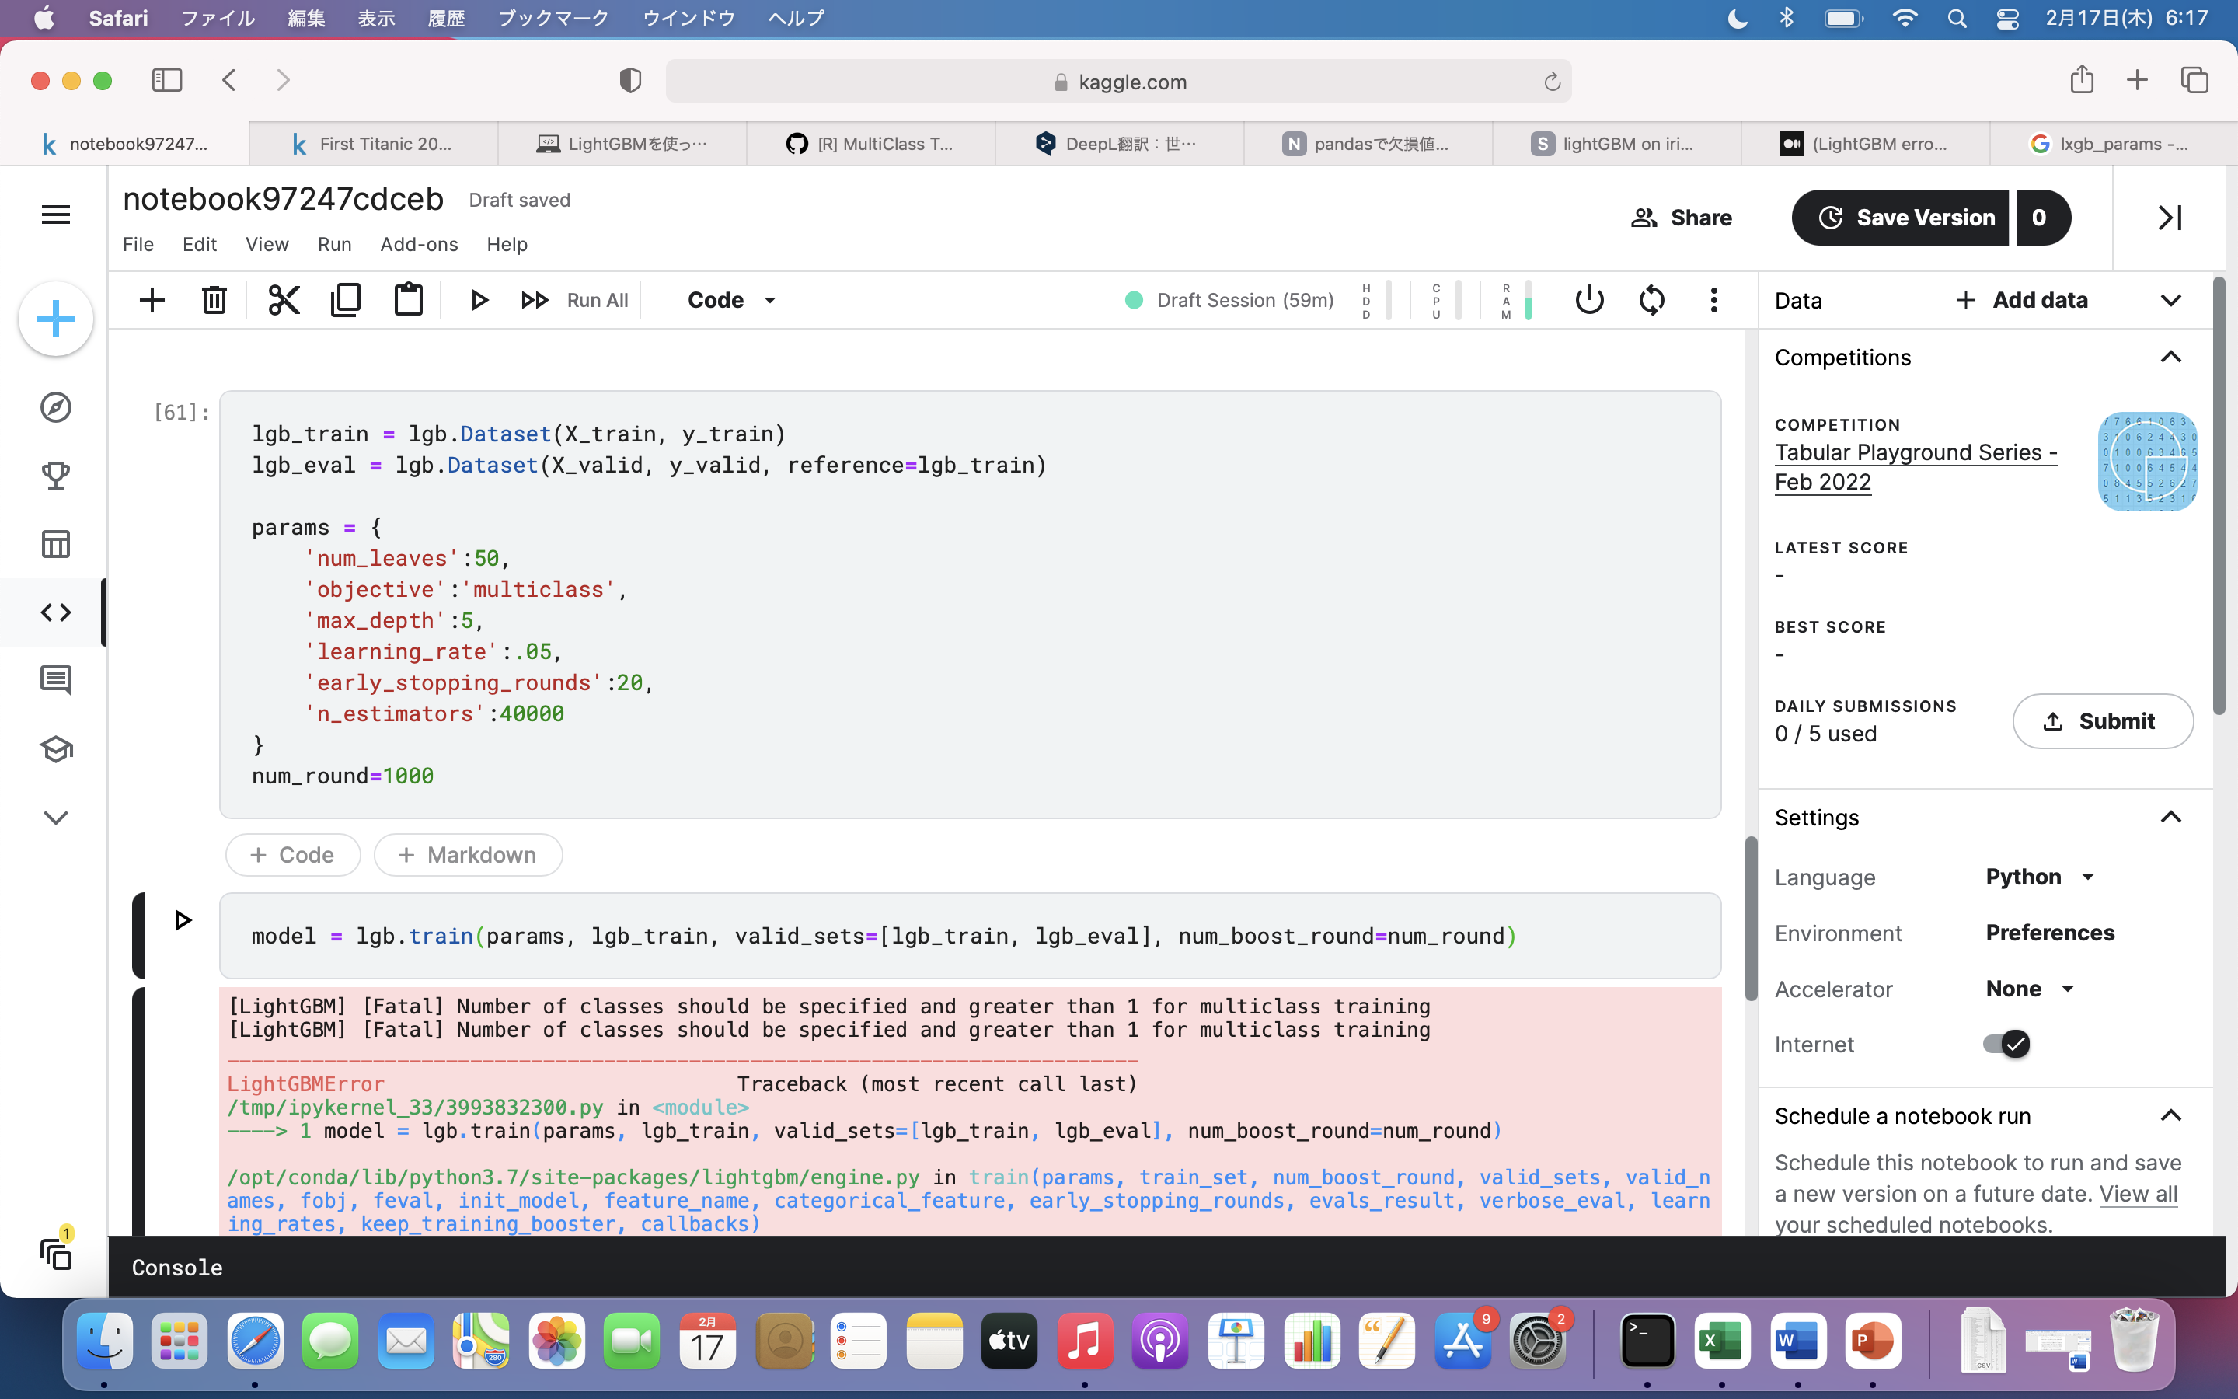Paste cell using clipboard icon

pyautogui.click(x=409, y=300)
